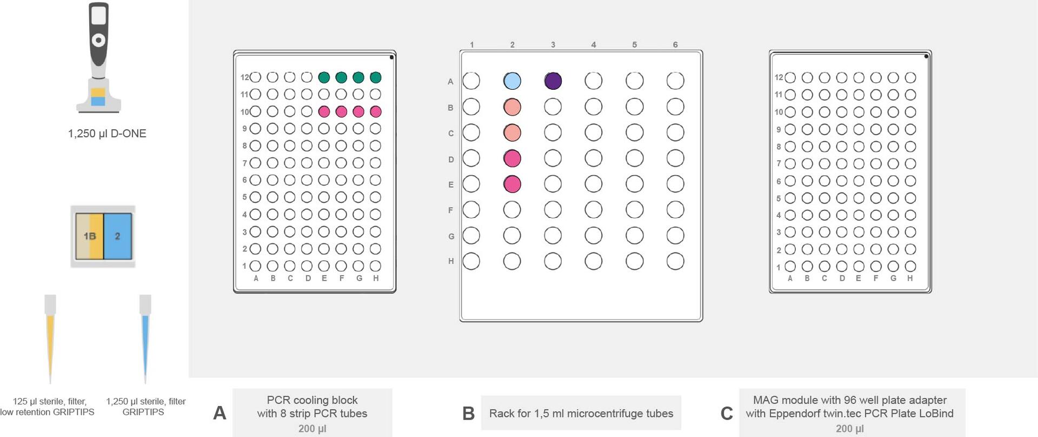Select well H1 on the MAG module plate
The image size is (1038, 437).
click(910, 266)
